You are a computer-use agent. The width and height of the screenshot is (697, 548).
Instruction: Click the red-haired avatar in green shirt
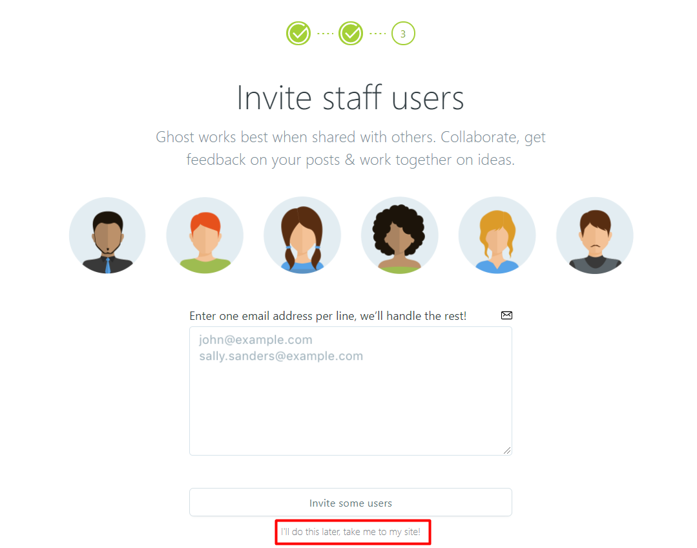coord(205,235)
